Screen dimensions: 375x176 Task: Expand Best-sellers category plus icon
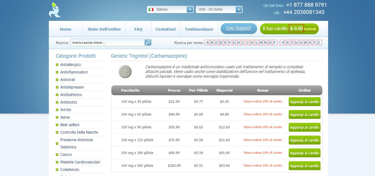[x=57, y=125]
